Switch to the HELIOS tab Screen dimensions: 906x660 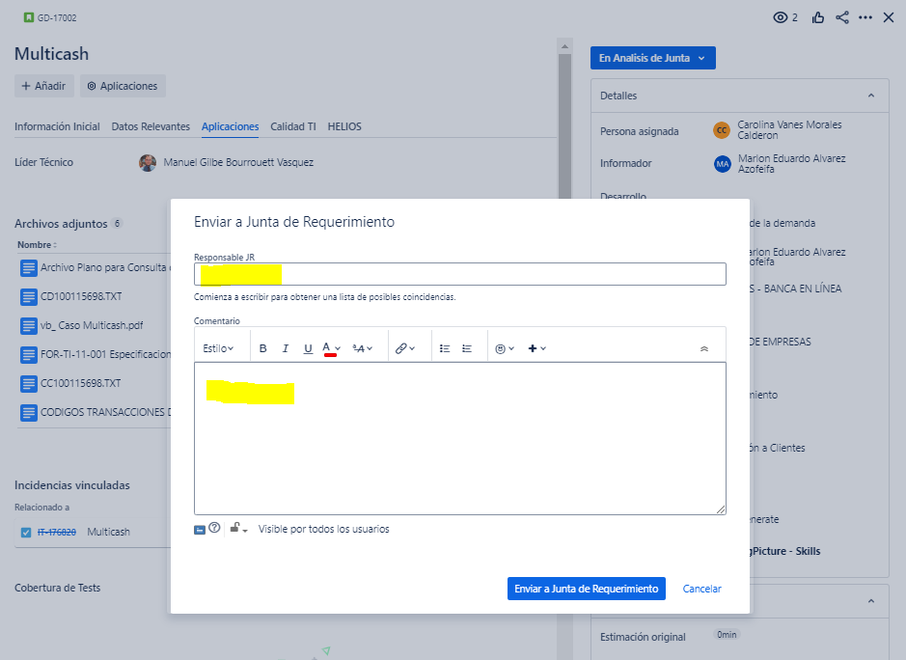click(344, 126)
